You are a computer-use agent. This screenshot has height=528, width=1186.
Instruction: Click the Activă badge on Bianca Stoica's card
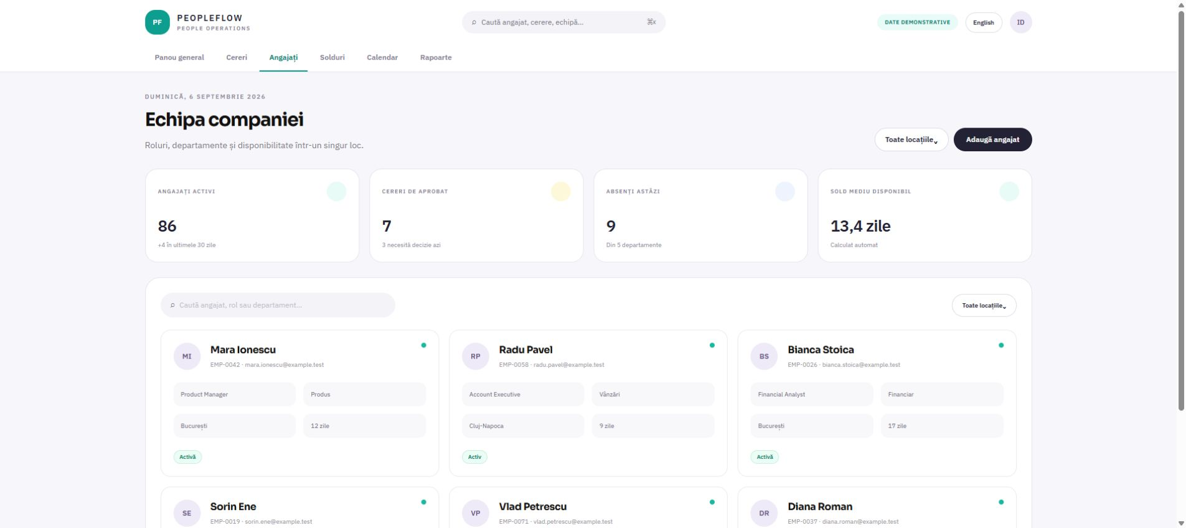(x=765, y=457)
